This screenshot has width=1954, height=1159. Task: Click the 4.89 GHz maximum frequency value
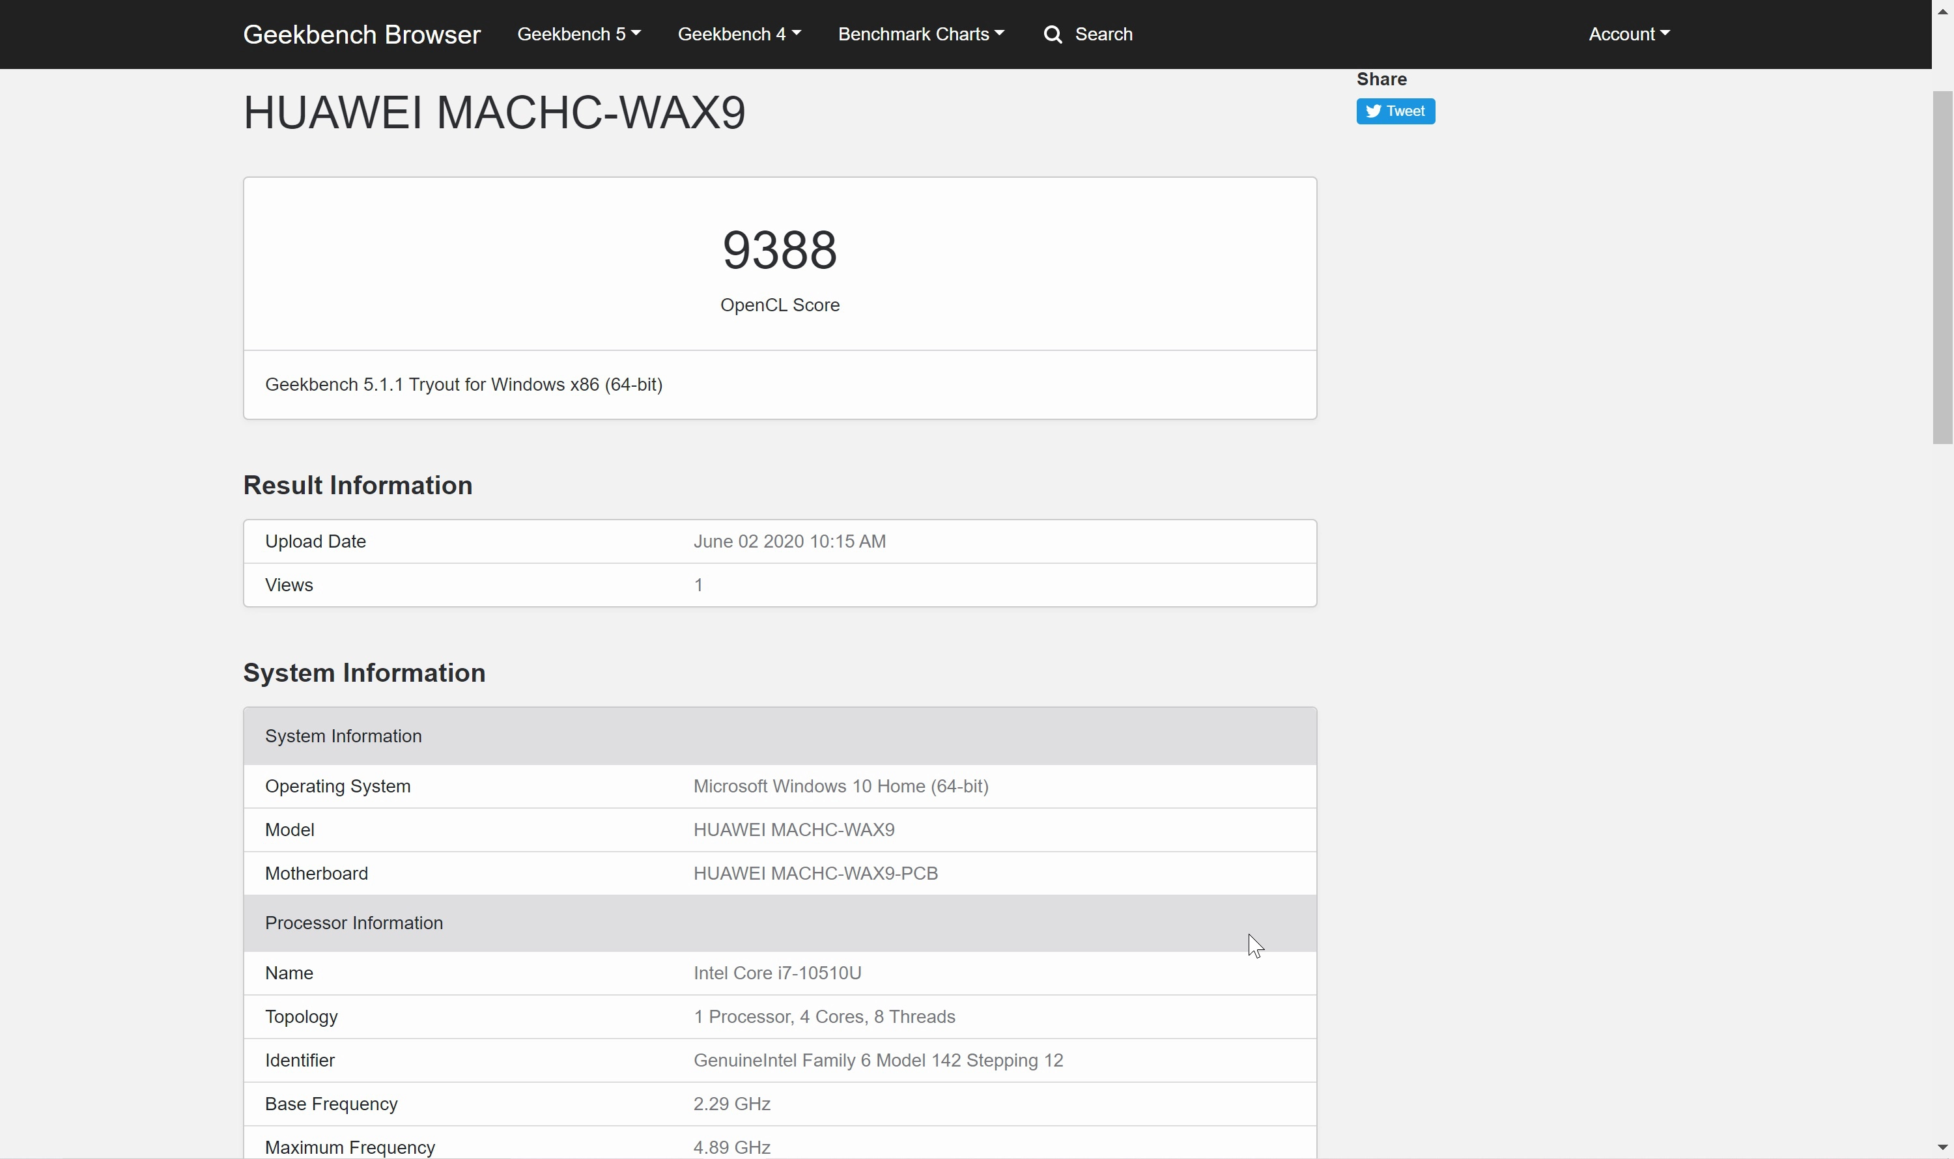coord(732,1147)
